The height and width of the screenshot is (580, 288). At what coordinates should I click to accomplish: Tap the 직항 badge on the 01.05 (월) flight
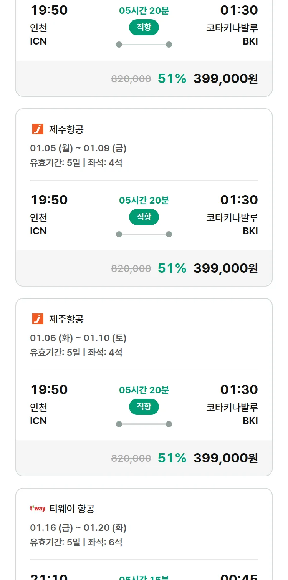coord(144,217)
